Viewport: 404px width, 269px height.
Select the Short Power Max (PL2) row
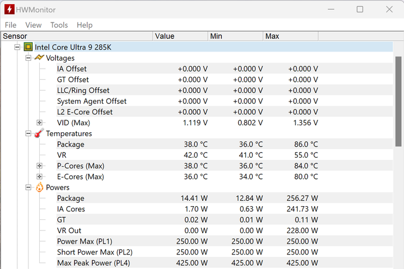[x=225, y=252]
